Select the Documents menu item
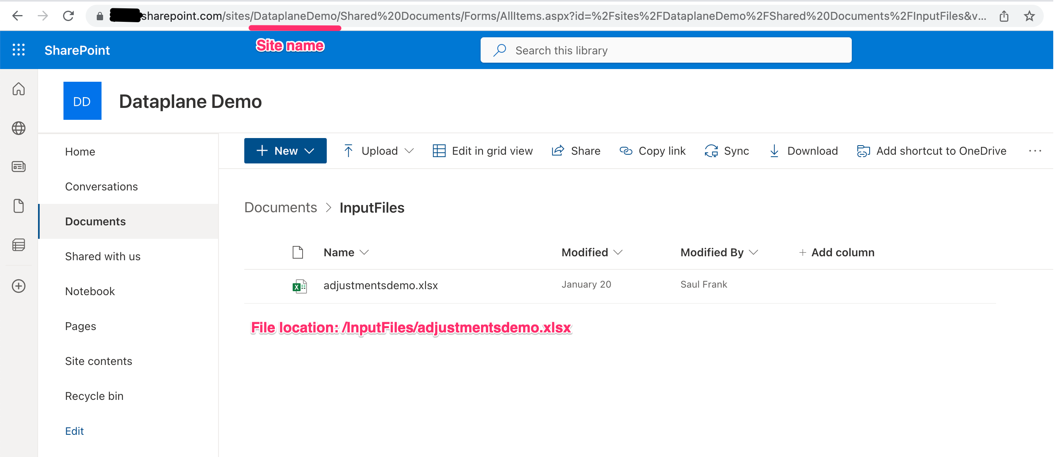1058x457 pixels. tap(95, 221)
